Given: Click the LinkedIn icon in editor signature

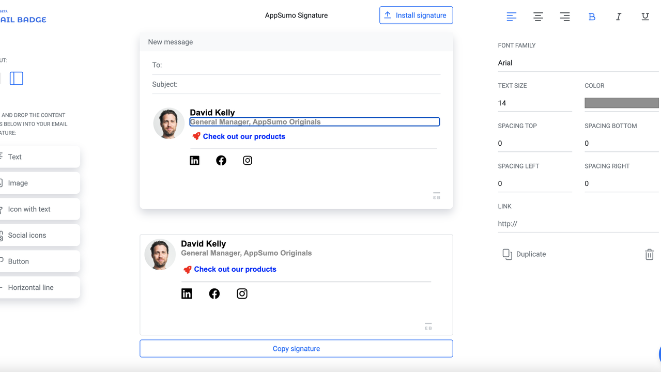Looking at the screenshot, I should 194,161.
